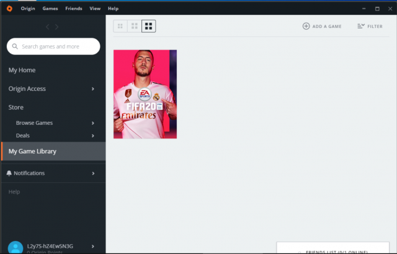
Task: Click ADD A GAME label
Action: tap(327, 27)
